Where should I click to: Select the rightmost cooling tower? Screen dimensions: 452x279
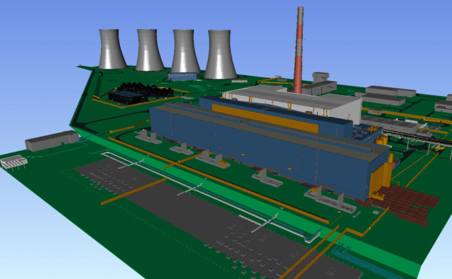[220, 54]
